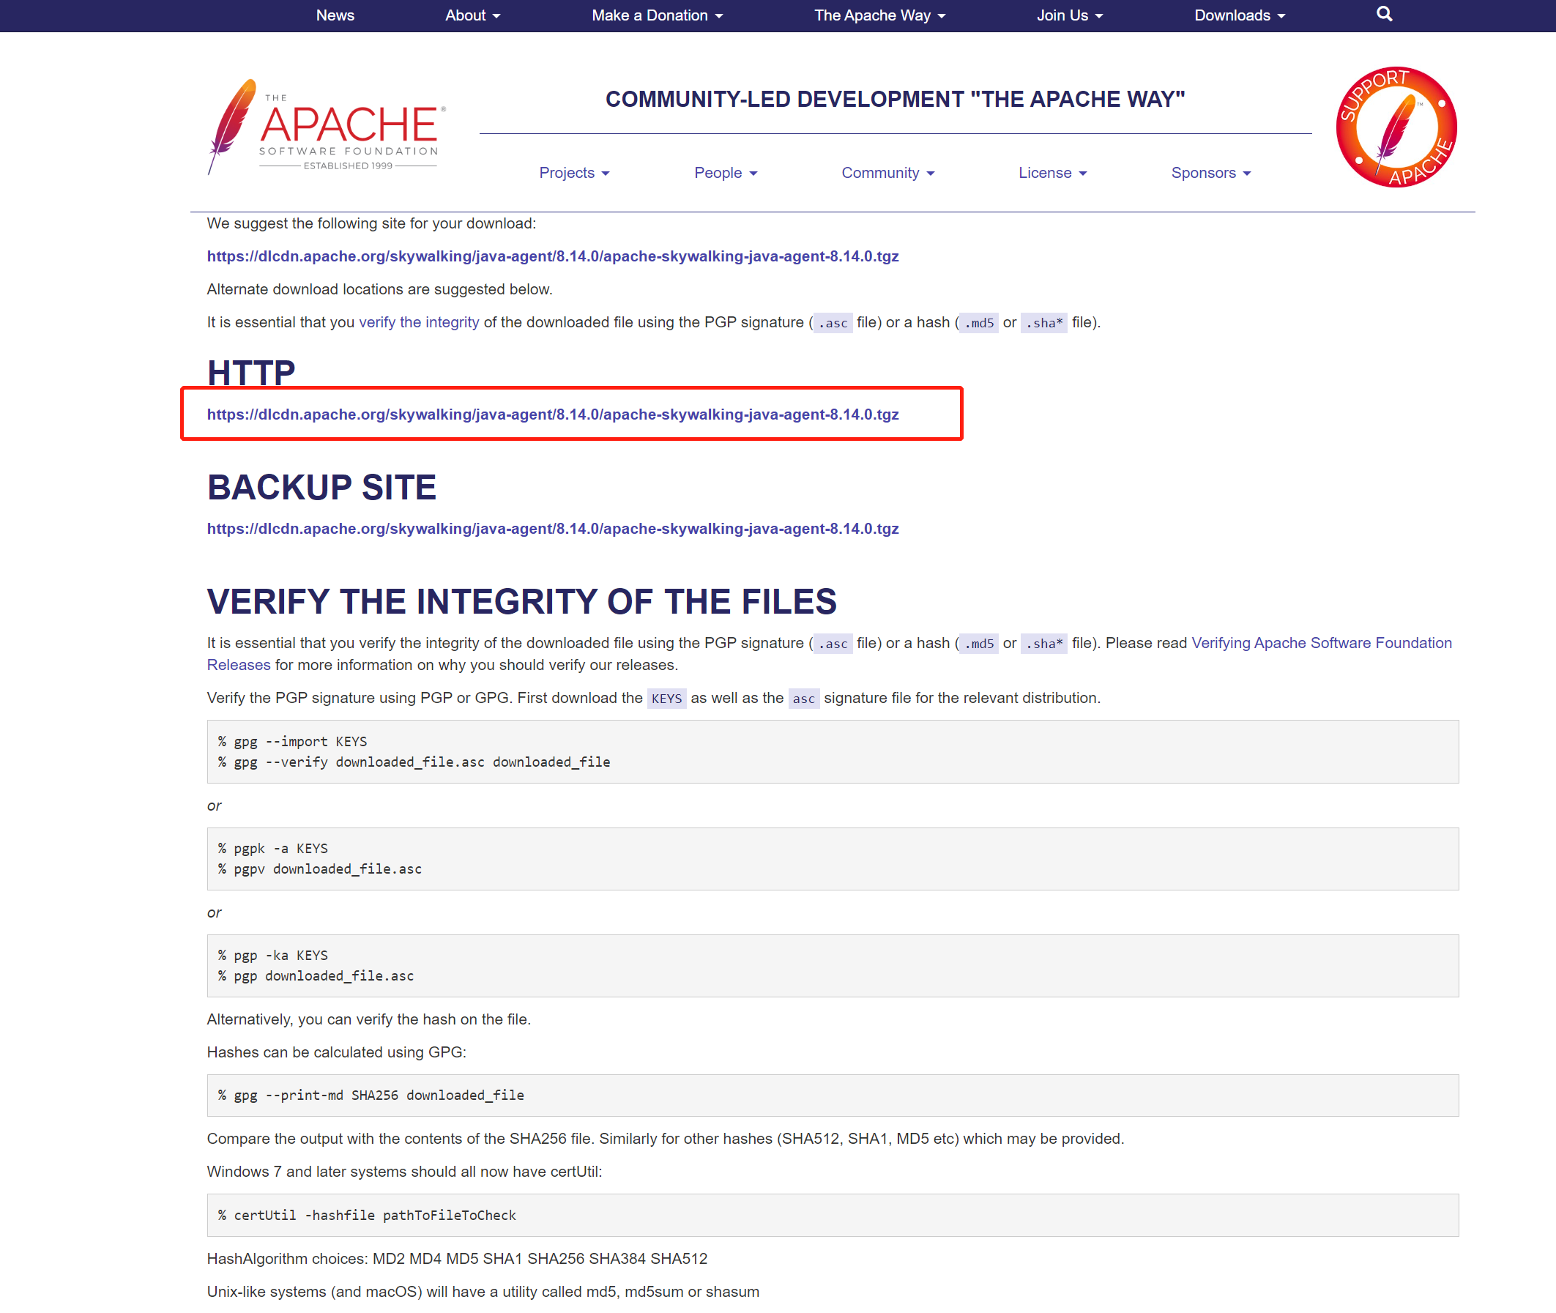This screenshot has height=1313, width=1556.
Task: Open the Make a Donation dropdown
Action: (656, 15)
